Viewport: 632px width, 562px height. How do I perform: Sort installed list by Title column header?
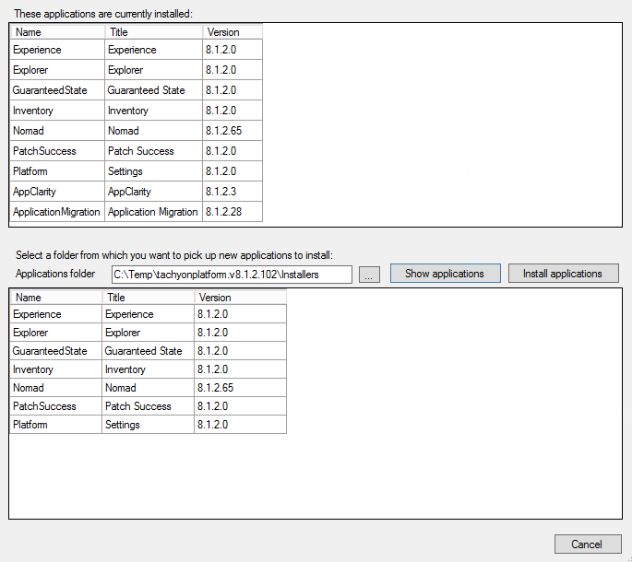153,32
